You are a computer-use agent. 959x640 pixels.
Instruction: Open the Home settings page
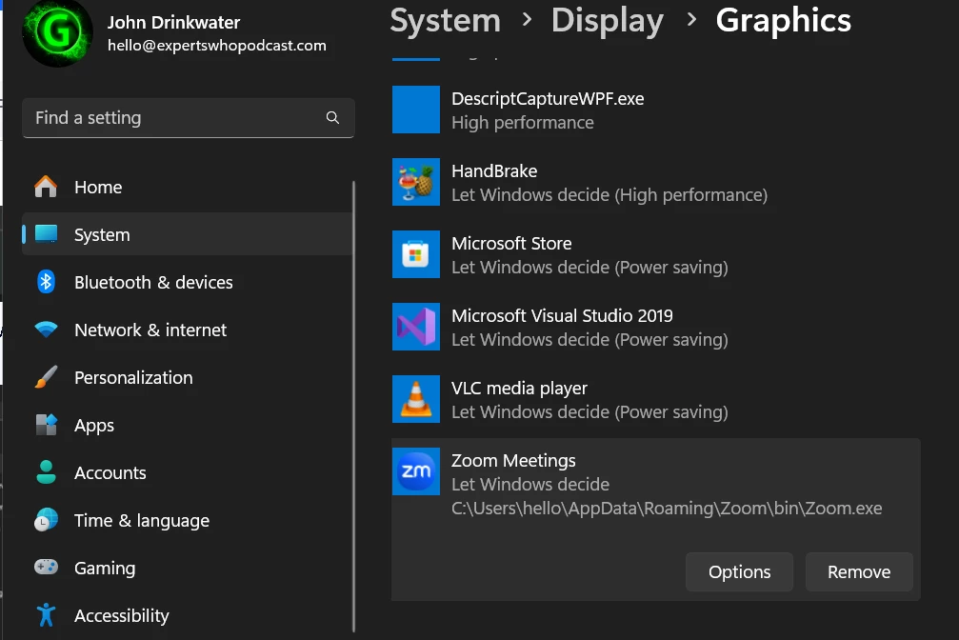[x=188, y=187]
